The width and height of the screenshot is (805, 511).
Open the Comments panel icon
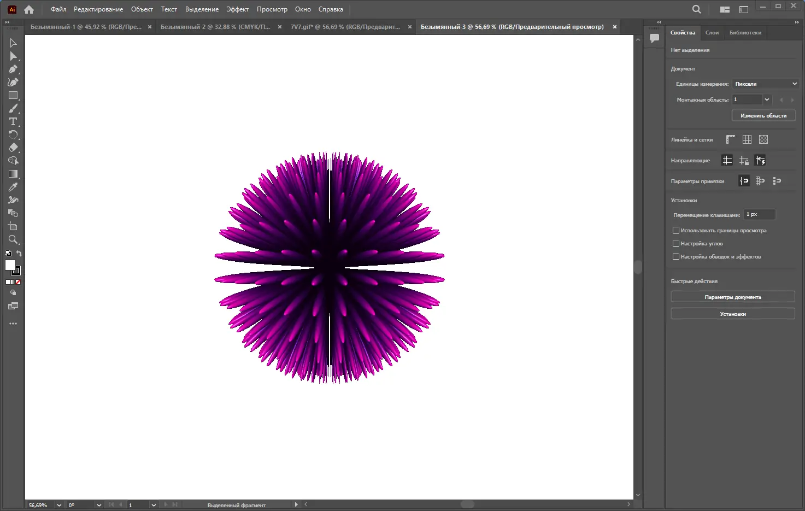[654, 38]
